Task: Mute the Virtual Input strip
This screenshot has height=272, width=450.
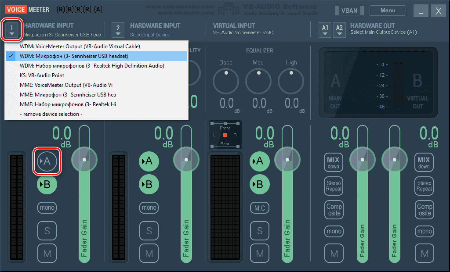Action: (x=260, y=254)
